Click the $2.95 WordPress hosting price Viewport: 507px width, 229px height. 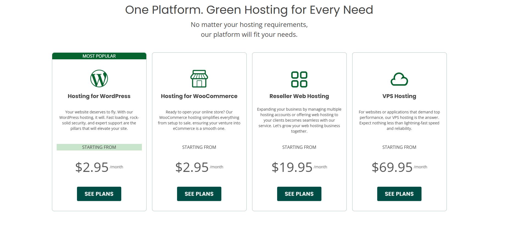[92, 167]
